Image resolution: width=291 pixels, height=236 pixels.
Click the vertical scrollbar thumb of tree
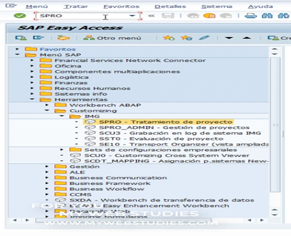click(275, 125)
